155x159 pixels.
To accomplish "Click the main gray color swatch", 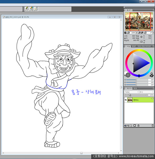I will pos(128,75).
